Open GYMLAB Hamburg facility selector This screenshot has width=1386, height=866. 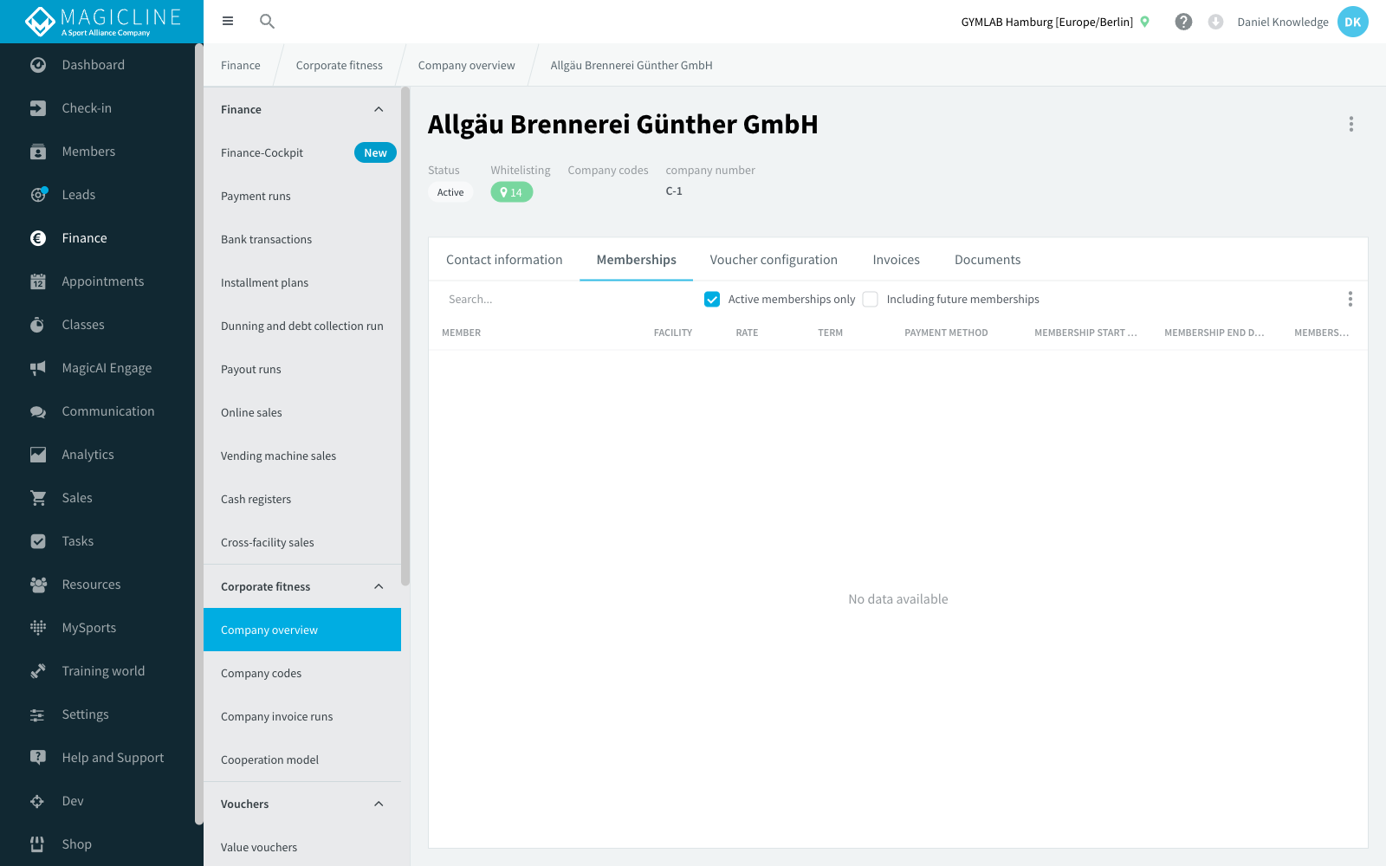pos(1046,22)
